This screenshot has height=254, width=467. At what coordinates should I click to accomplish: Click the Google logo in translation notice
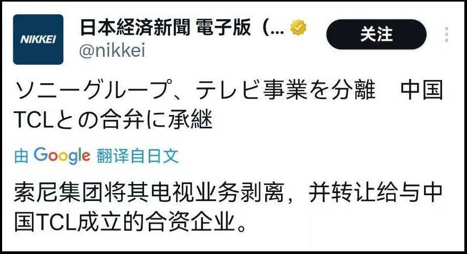62,156
